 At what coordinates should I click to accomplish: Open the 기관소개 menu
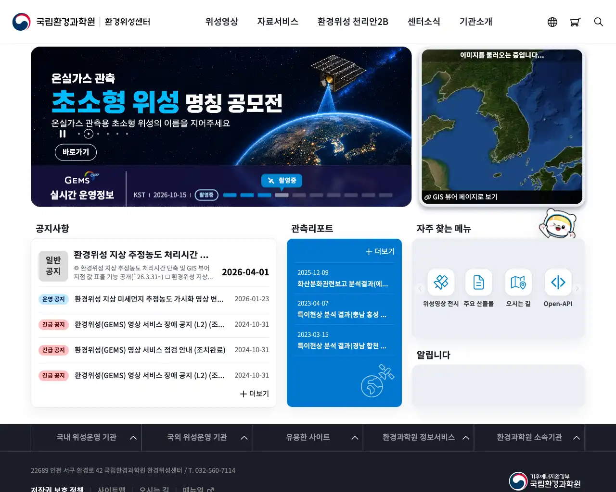tap(476, 22)
